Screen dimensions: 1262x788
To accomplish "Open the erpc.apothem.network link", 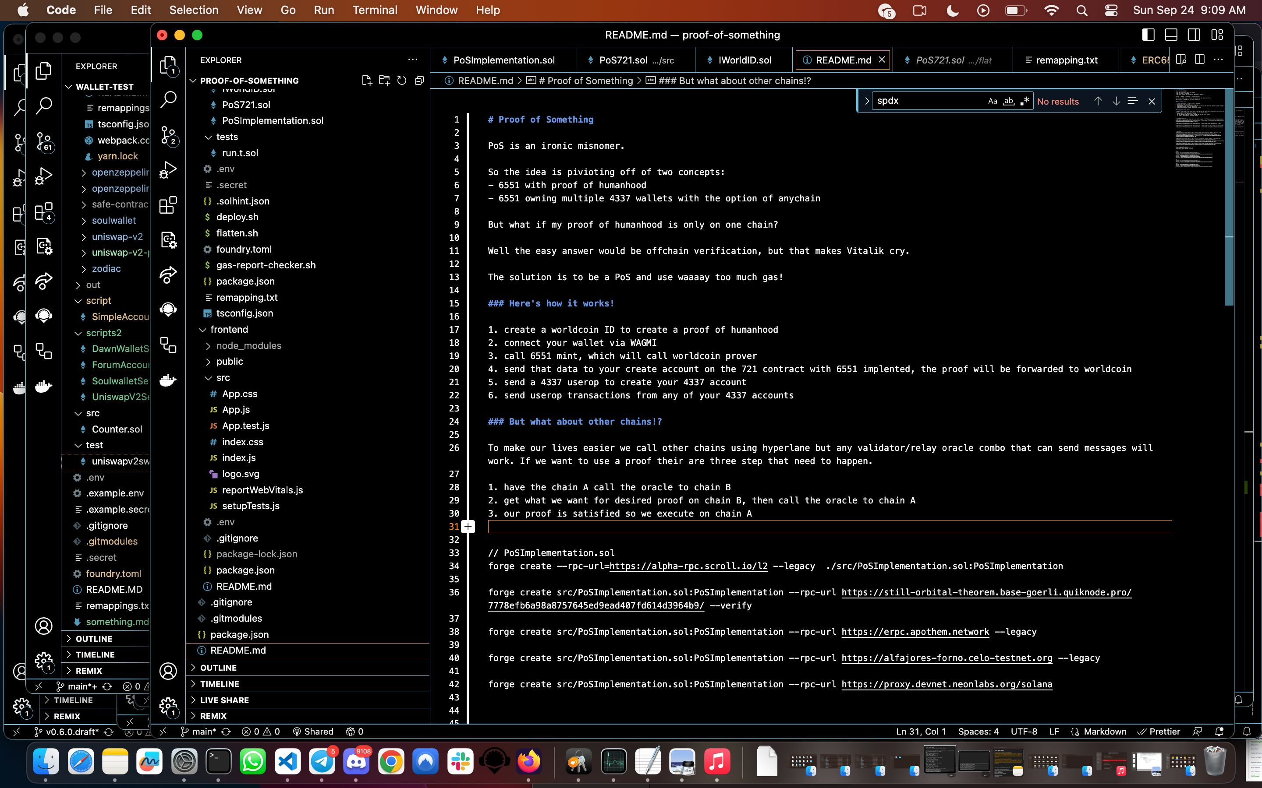I will click(915, 632).
